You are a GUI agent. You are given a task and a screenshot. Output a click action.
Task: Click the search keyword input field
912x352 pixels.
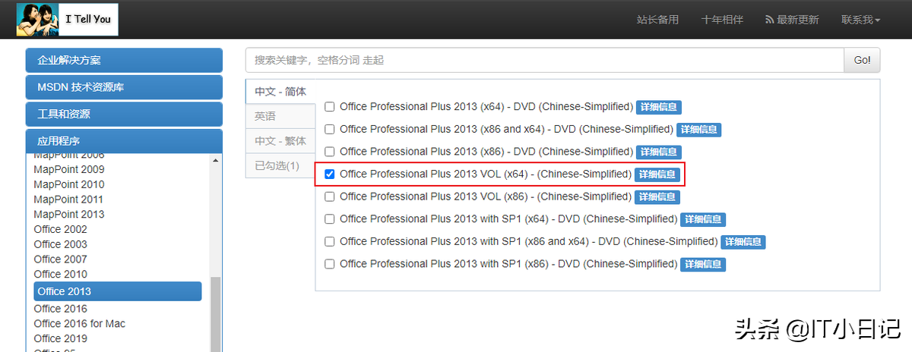(545, 60)
